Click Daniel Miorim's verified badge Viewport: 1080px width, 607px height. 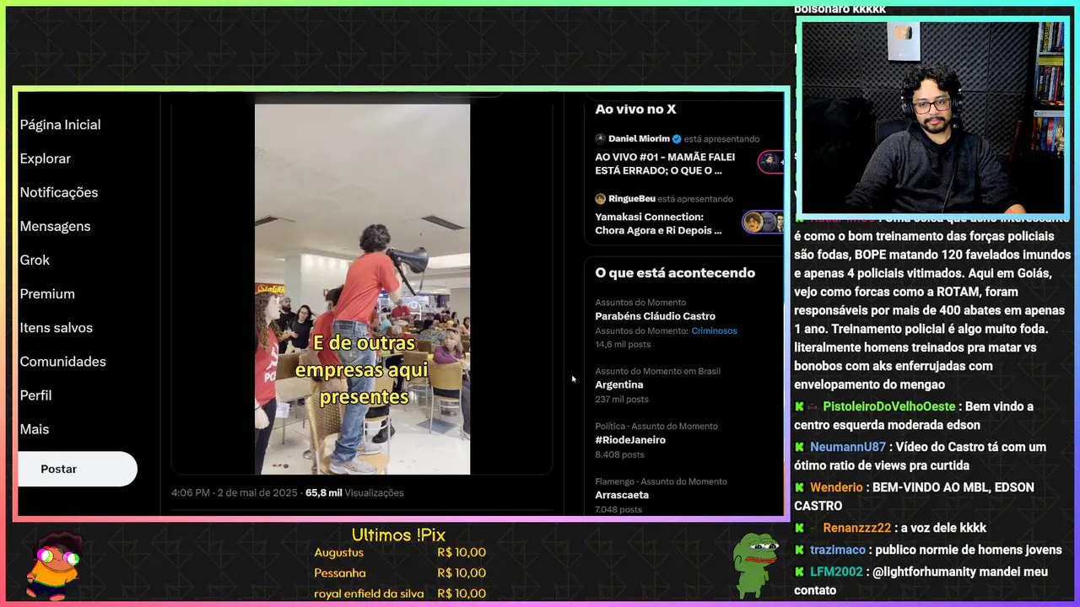[x=677, y=138]
